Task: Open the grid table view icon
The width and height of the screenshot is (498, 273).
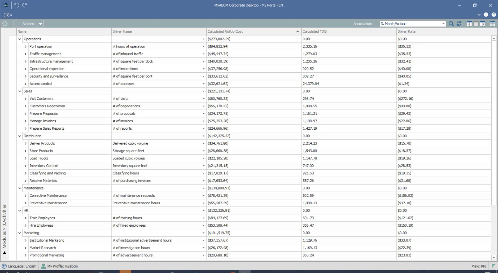Action: [x=492, y=24]
